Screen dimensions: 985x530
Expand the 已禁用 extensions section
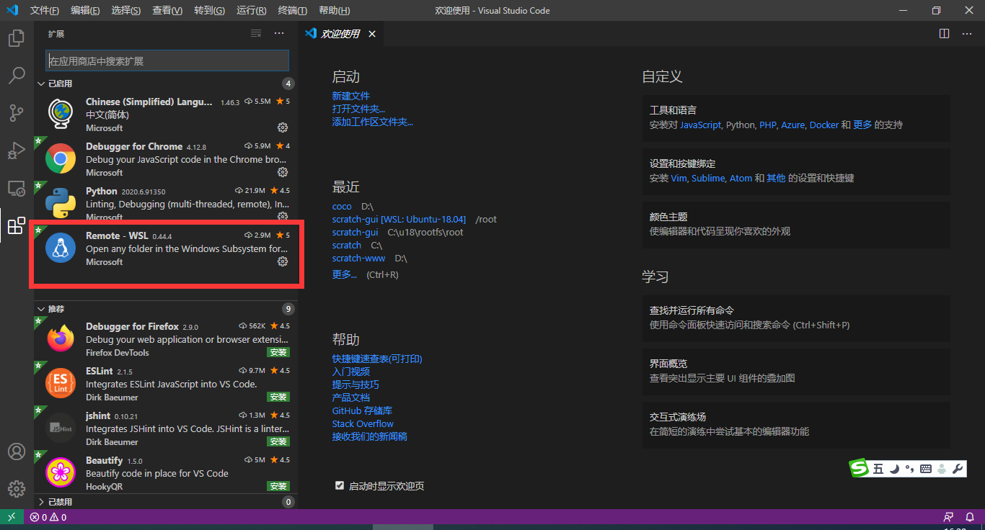[x=56, y=501]
